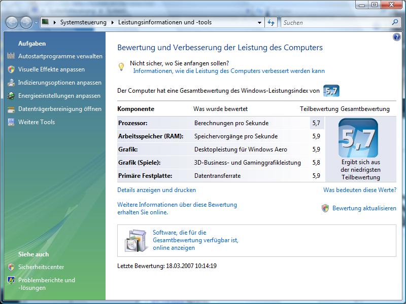Select the Systemsteuerung breadcrumb
406x304 pixels.
[83, 22]
